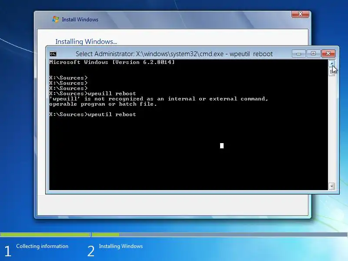The height and width of the screenshot is (261, 348).
Task: Click the Collecting information progress bar
Action: coord(45,234)
